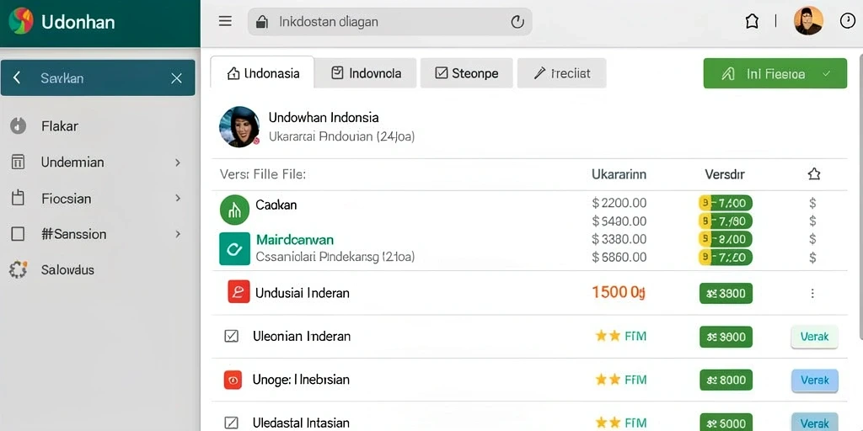This screenshot has width=863, height=431.
Task: Click green badge in Undusiai Inderan row
Action: point(726,293)
